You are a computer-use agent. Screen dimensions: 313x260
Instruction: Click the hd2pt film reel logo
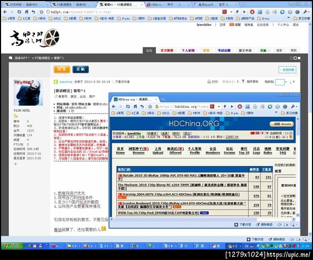point(35,38)
